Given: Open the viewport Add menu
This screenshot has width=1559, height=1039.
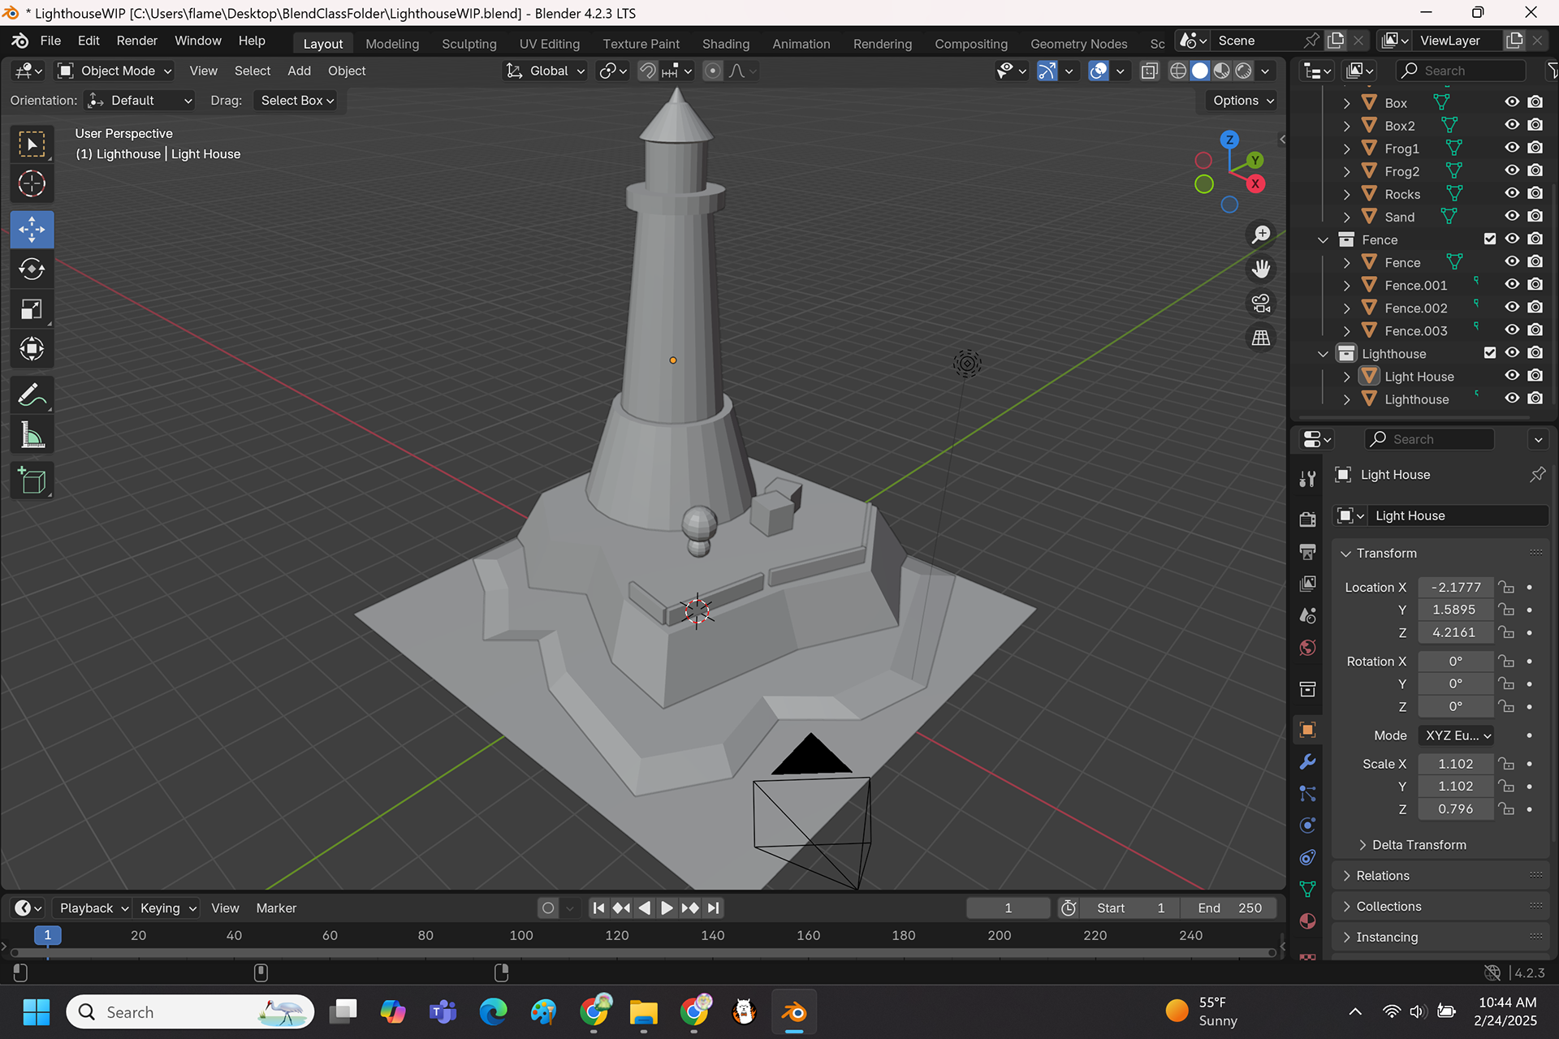Looking at the screenshot, I should point(299,71).
